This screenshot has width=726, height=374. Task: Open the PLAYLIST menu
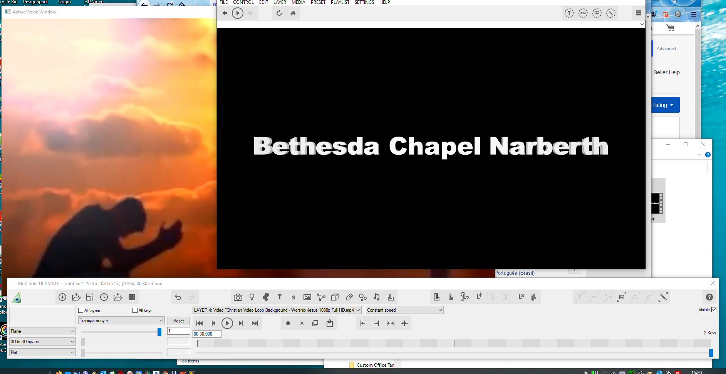(340, 2)
